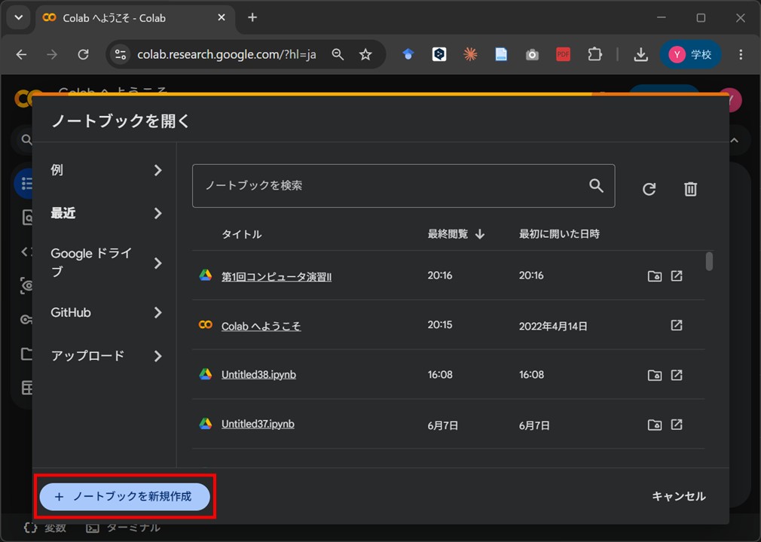
Task: Click the orange starburst extension icon
Action: click(470, 54)
